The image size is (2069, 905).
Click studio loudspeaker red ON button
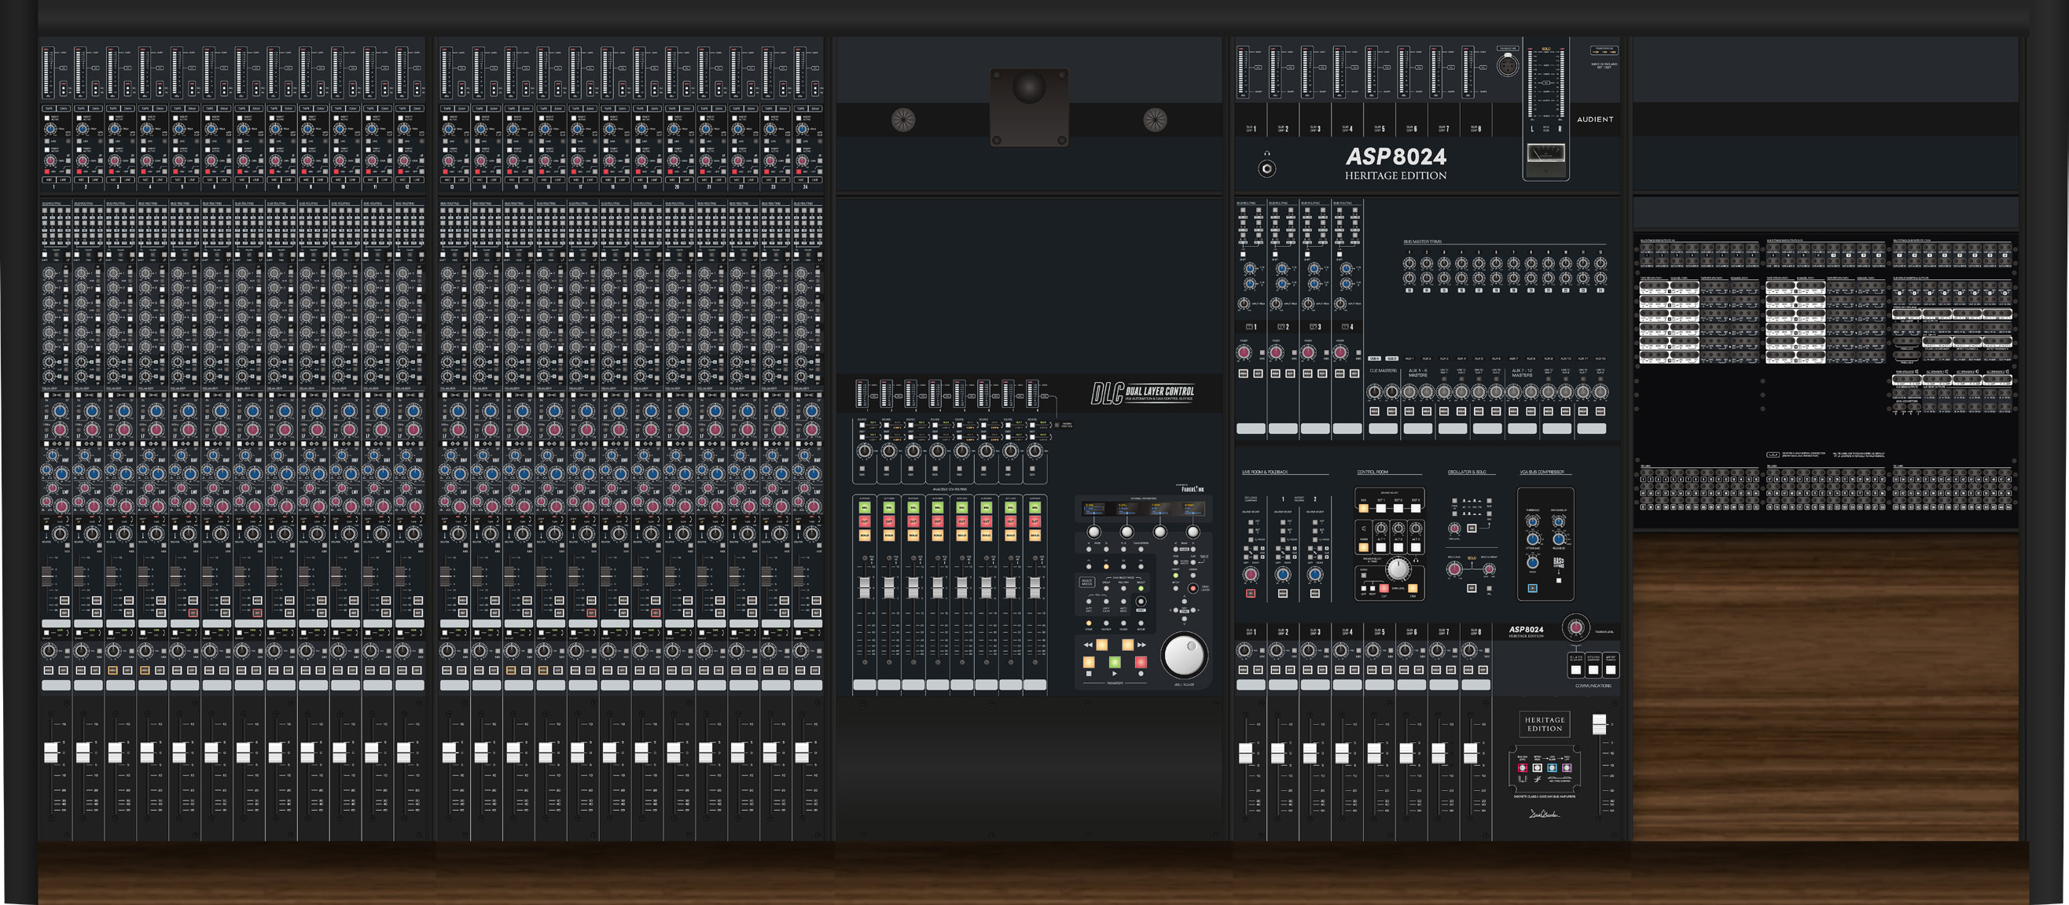(x=1251, y=594)
